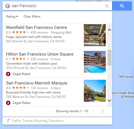Screen dimensions: 134x129
Task: Click the Hilton Zagat Rated badge icon
Action: [x=8, y=74]
